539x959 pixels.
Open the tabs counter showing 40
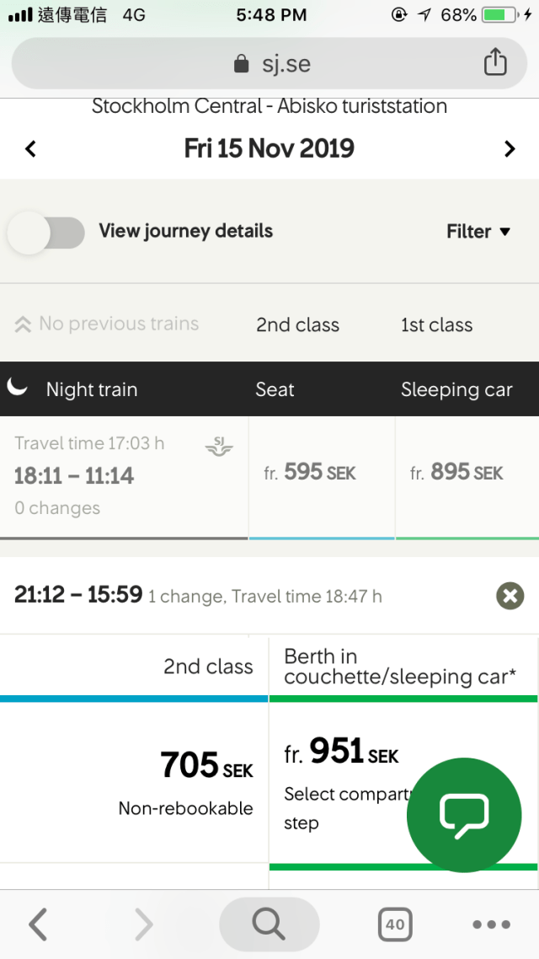[x=394, y=924]
